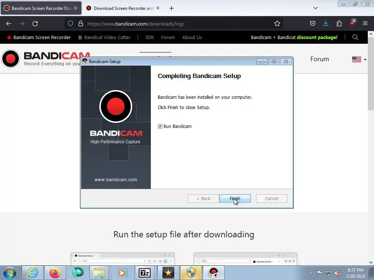The width and height of the screenshot is (374, 280).
Task: Click the network tray icon
Action: [328, 273]
